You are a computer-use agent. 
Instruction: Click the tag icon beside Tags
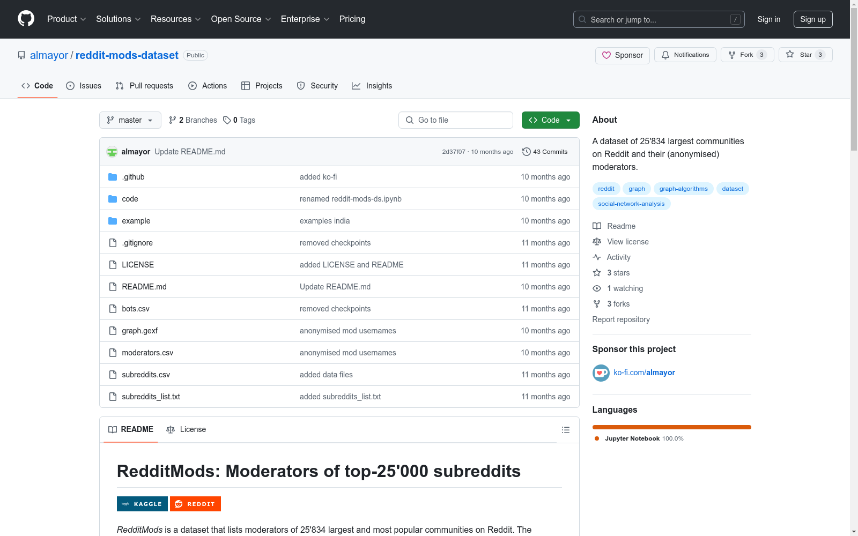click(x=227, y=120)
